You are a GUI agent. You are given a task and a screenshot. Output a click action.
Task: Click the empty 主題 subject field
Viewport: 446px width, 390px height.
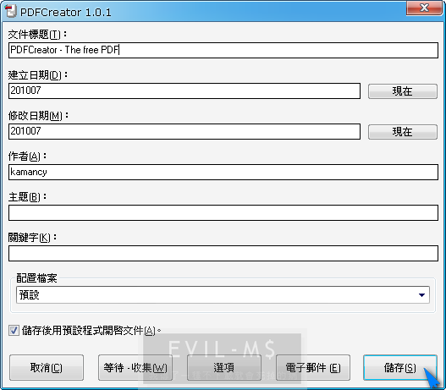[x=223, y=212]
